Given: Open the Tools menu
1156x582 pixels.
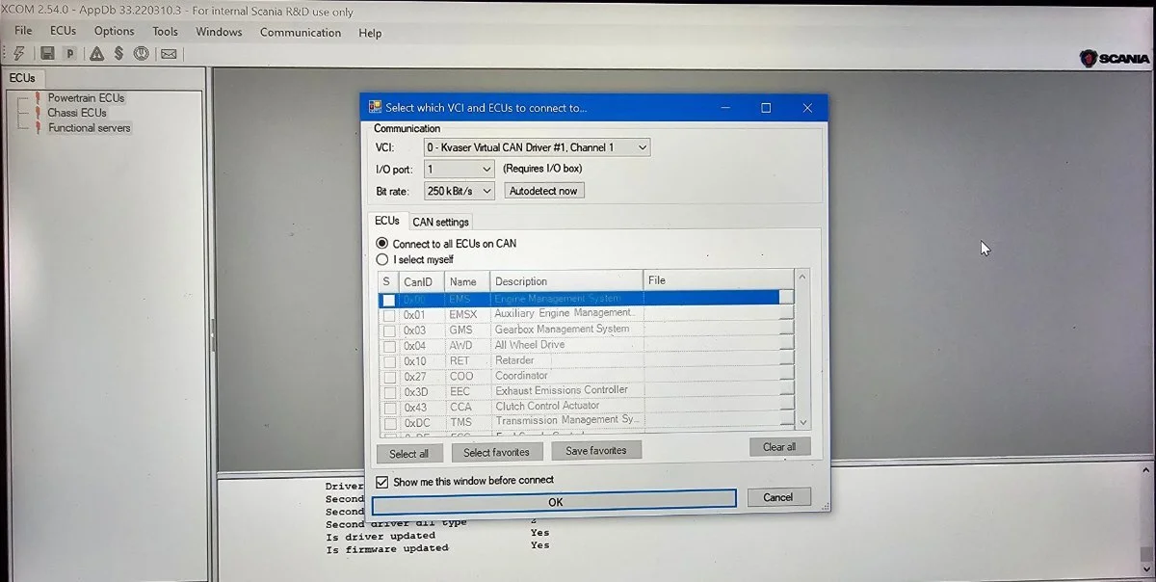Looking at the screenshot, I should tap(165, 31).
